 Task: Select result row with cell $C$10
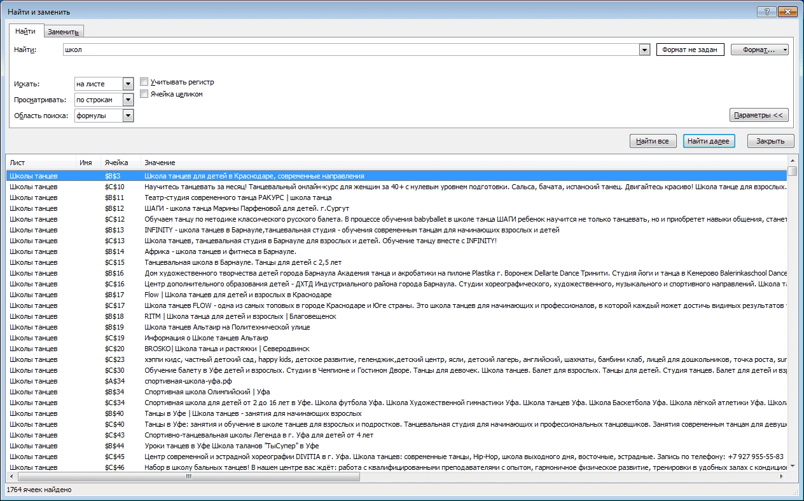pos(396,187)
